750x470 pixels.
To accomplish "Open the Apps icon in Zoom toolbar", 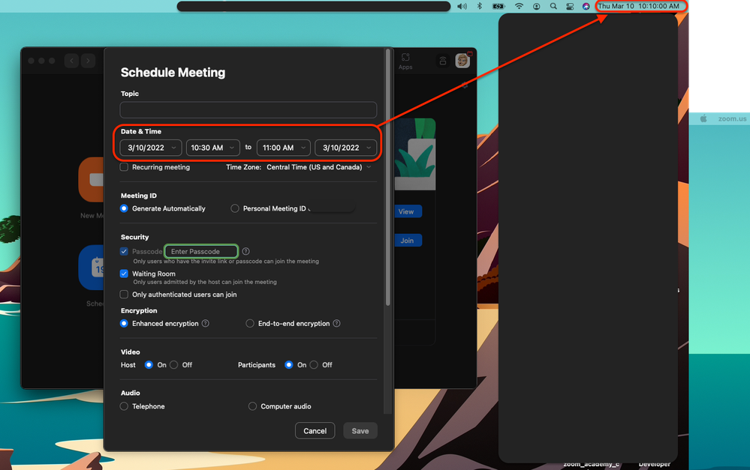I will pos(405,61).
